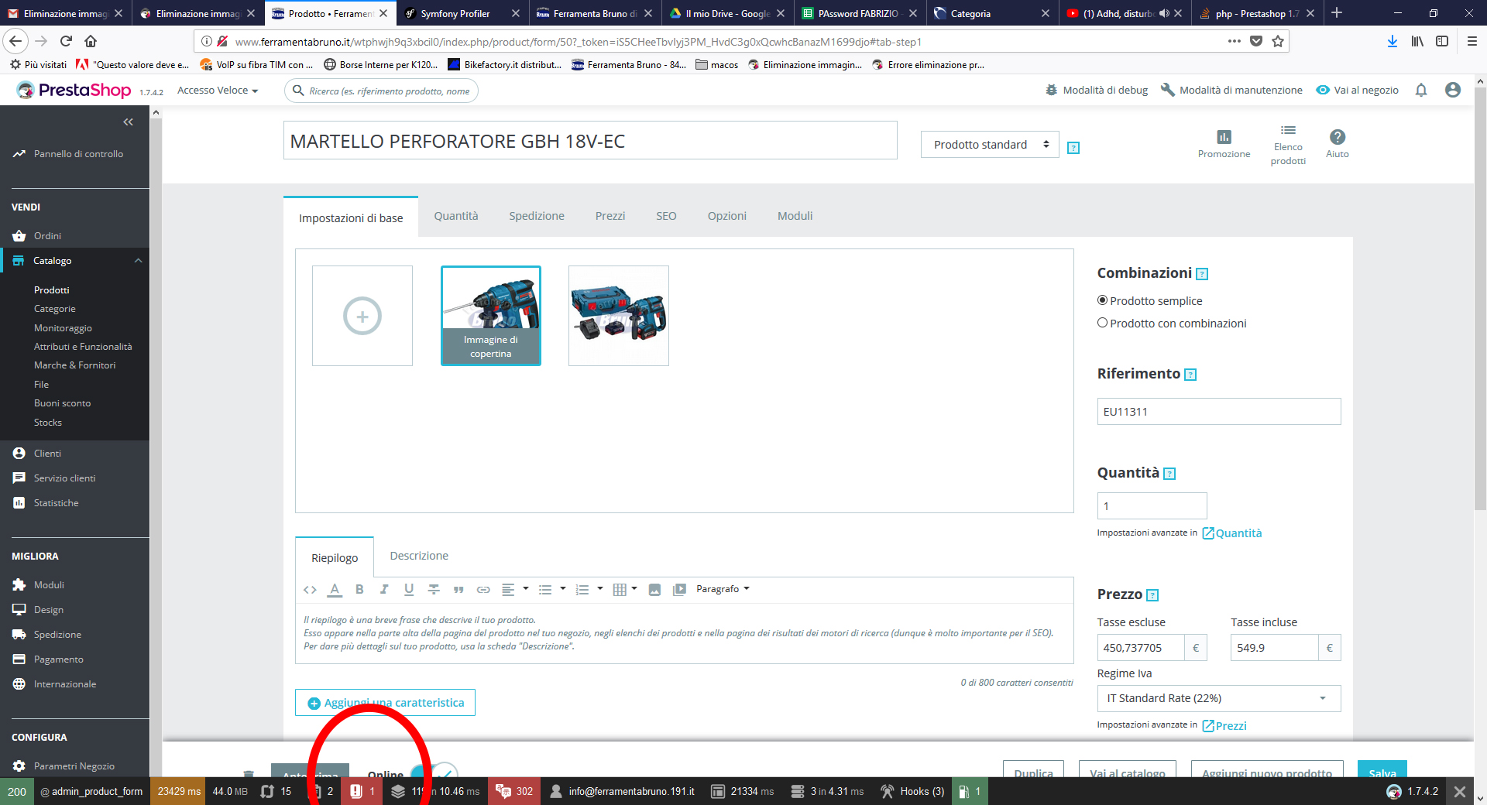Bookmark this page with the star
This screenshot has width=1487, height=805.
click(1278, 41)
